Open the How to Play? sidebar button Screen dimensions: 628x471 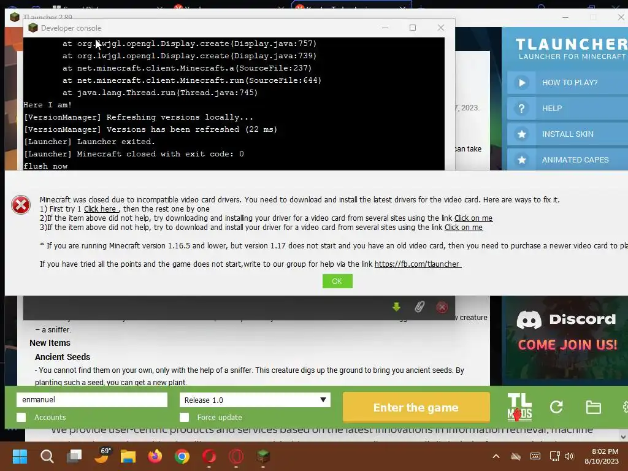(x=567, y=83)
